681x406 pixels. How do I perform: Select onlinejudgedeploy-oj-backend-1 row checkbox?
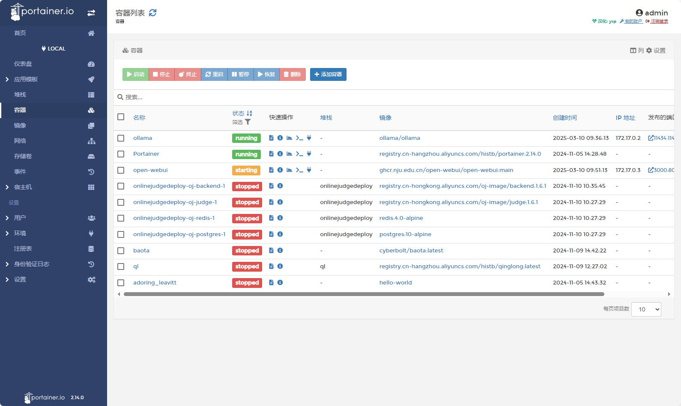click(121, 186)
